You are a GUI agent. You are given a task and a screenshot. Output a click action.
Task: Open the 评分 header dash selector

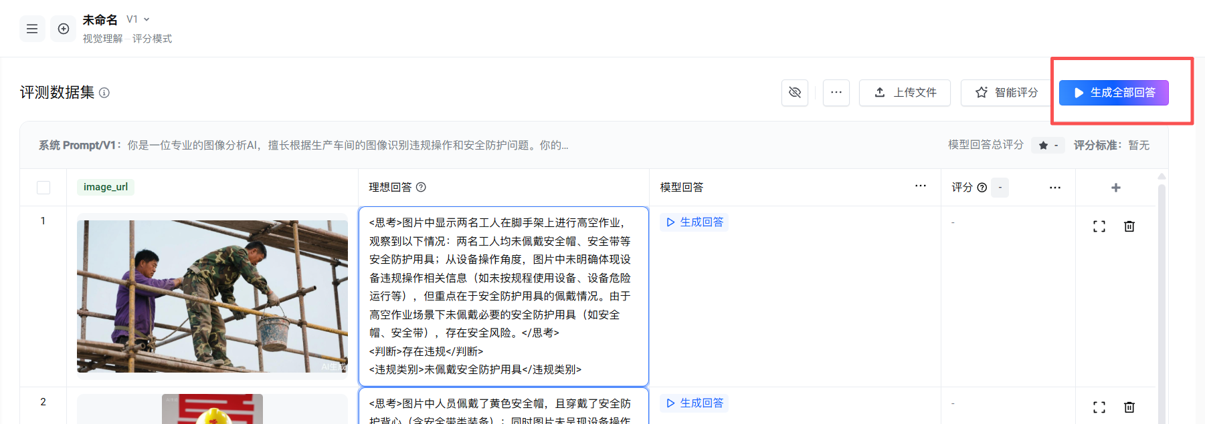coord(1000,188)
